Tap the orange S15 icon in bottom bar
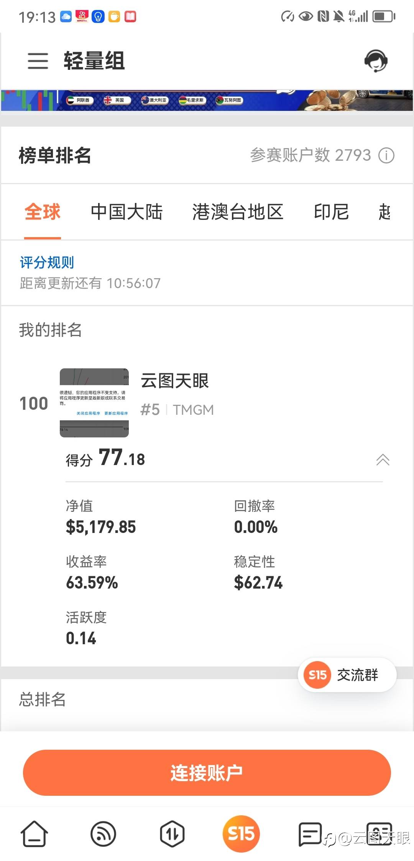 coord(241,834)
